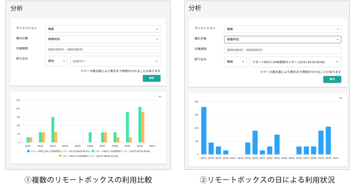Click orange 05/30 bar in left chart
This screenshot has width=355, height=188.
click(142, 127)
